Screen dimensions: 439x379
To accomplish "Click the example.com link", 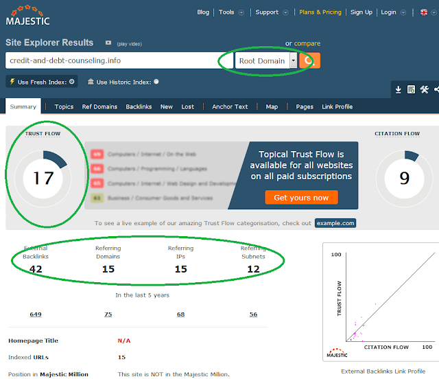I will pos(335,223).
